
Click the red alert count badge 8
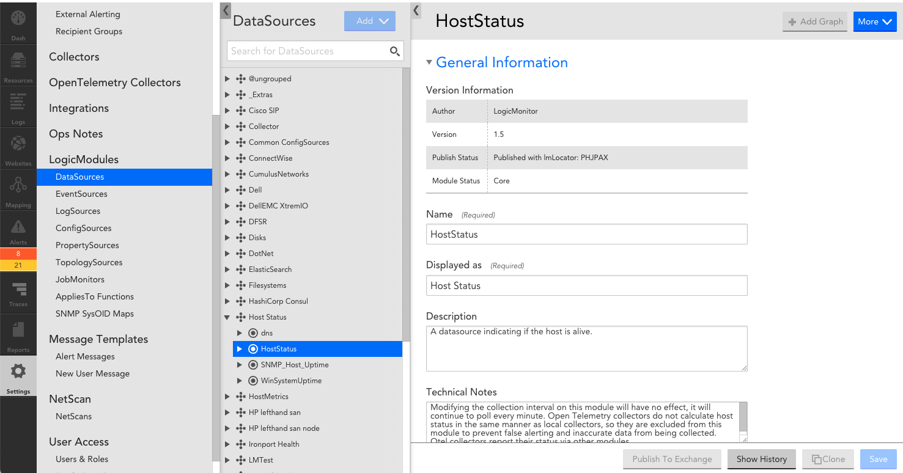18,254
